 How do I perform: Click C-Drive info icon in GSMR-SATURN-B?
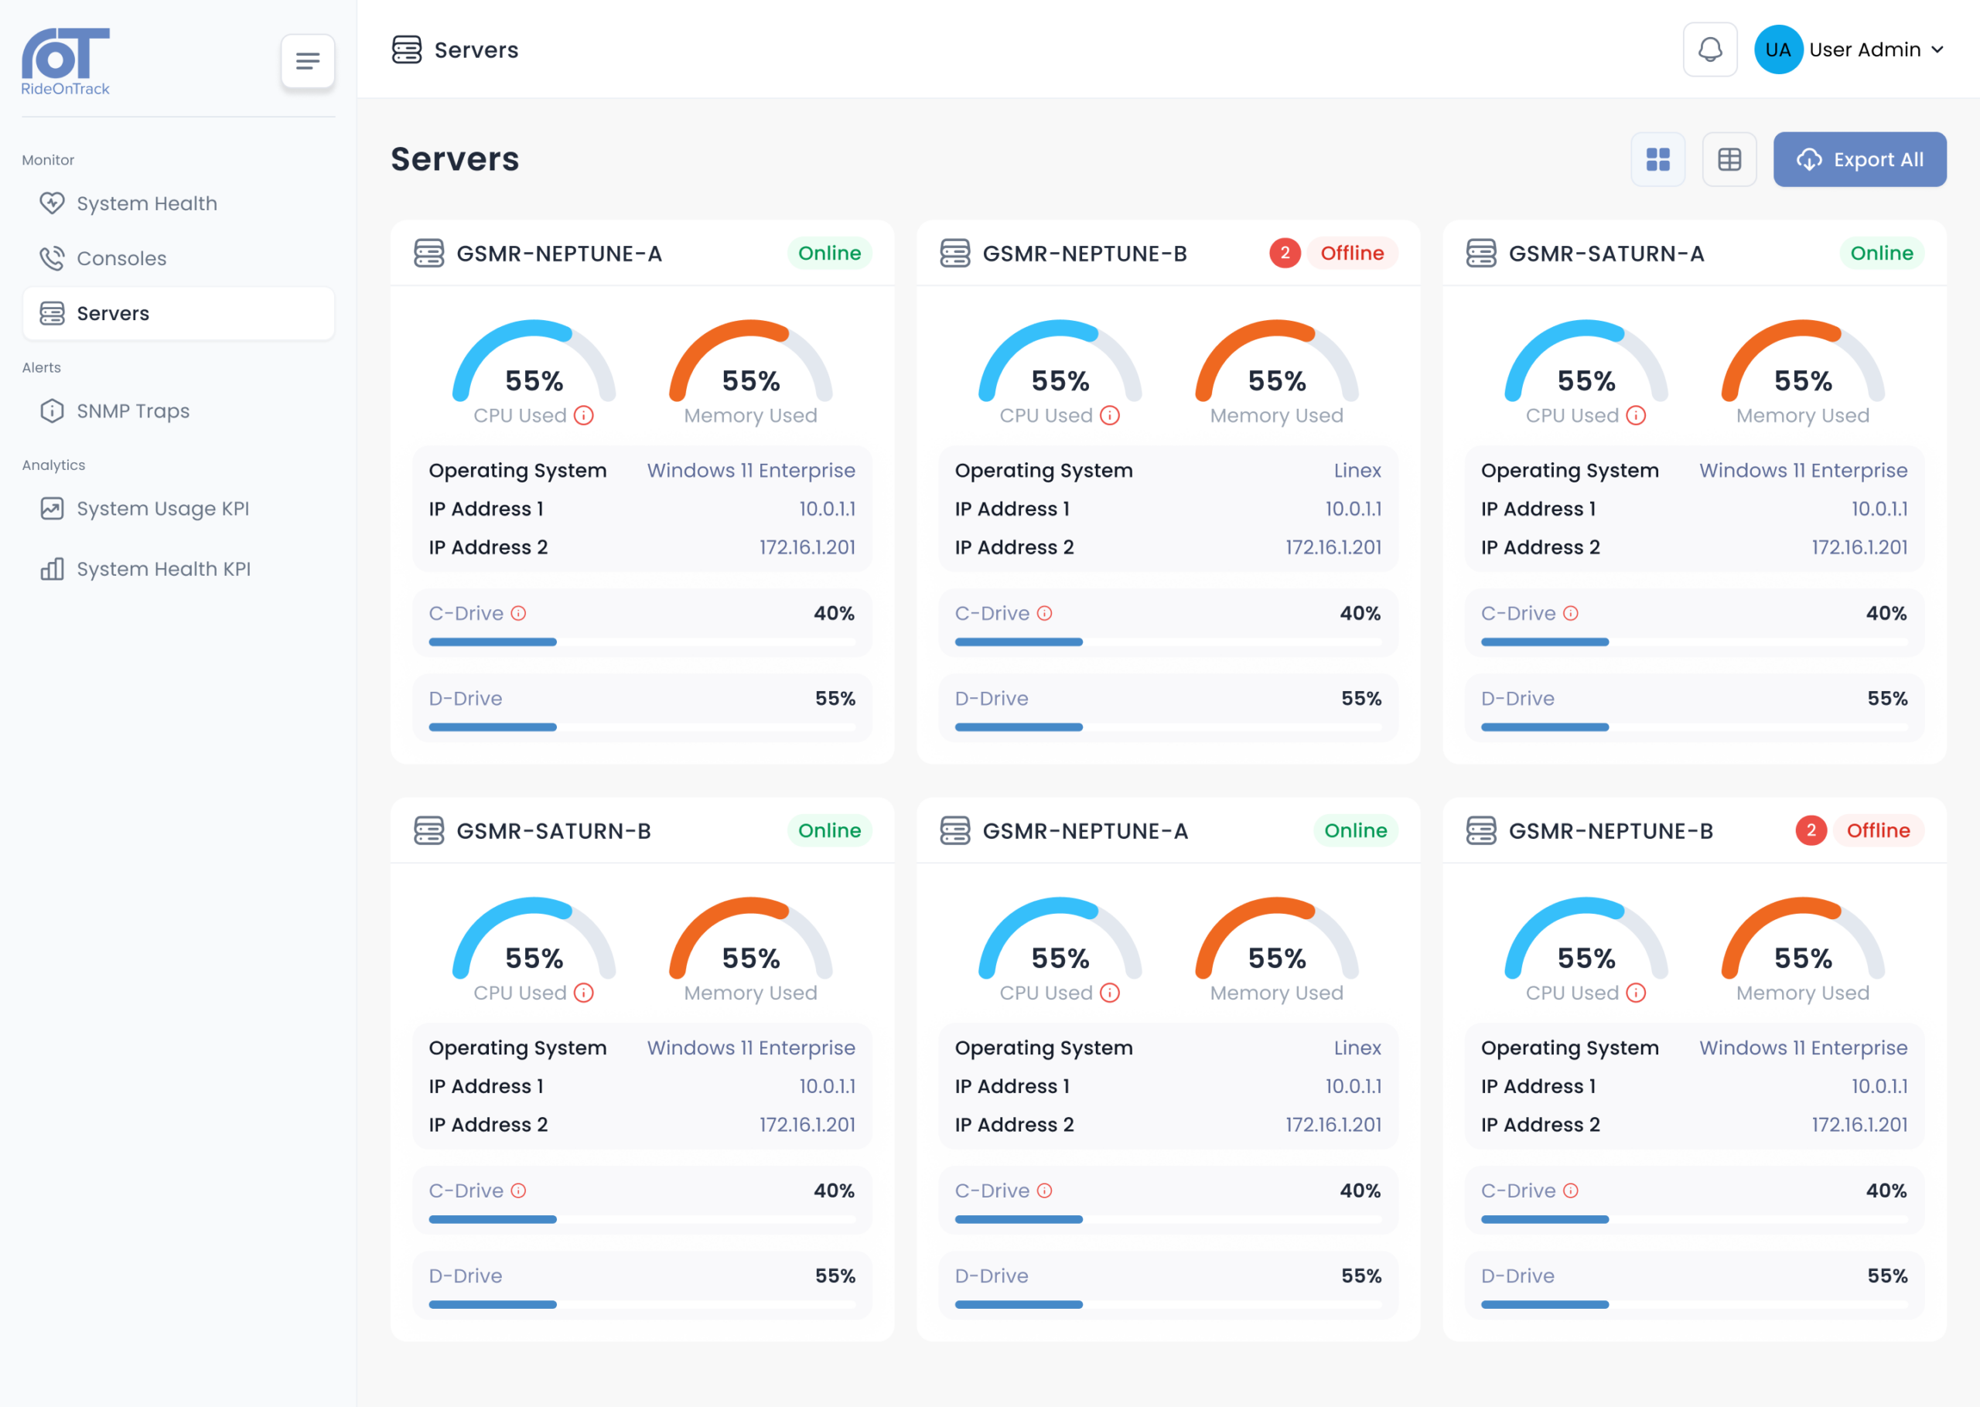point(518,1191)
